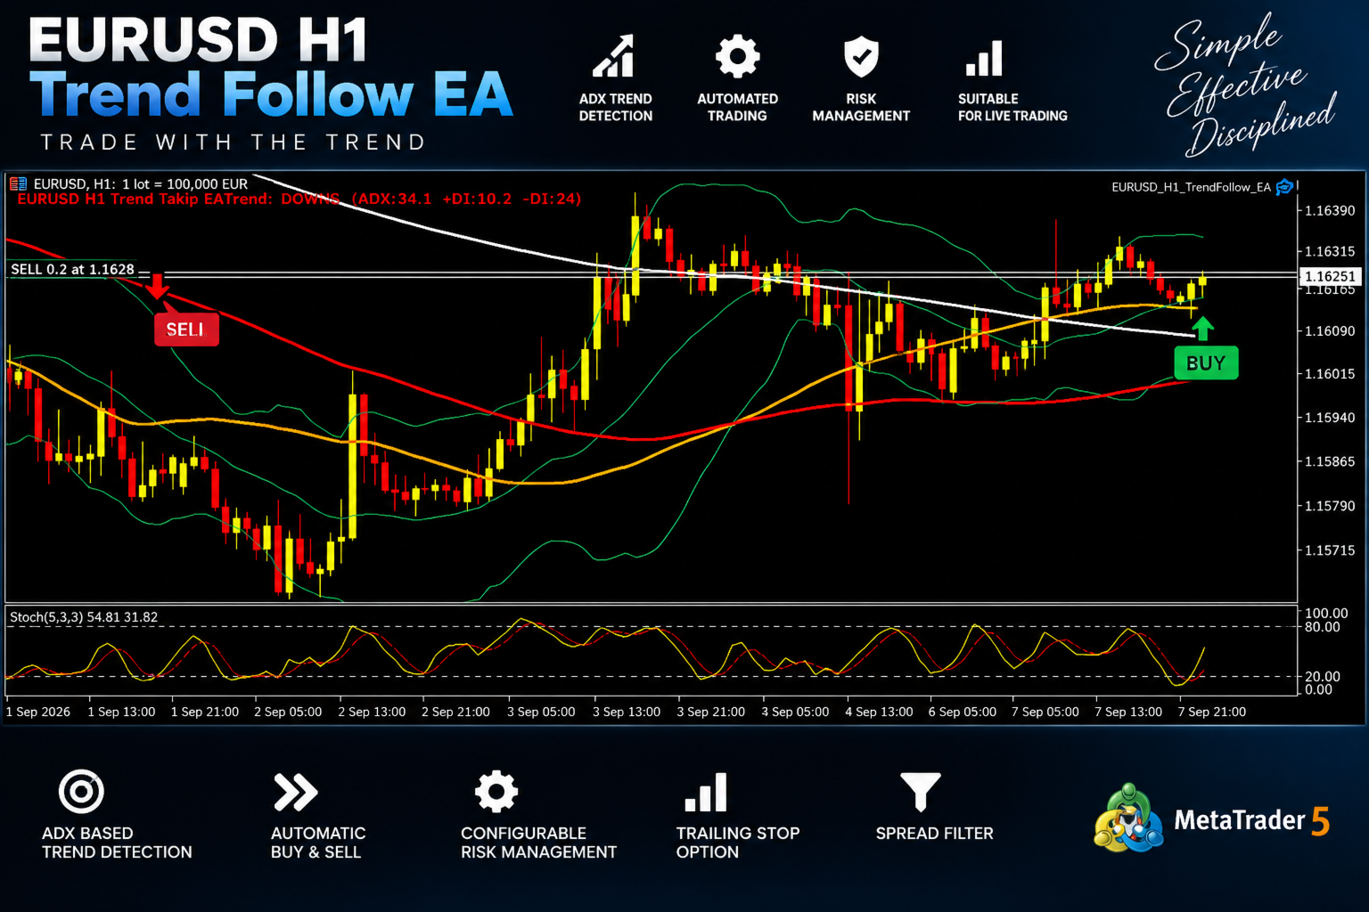This screenshot has height=912, width=1369.
Task: Click the 1.16390 price scale value
Action: click(x=1330, y=210)
